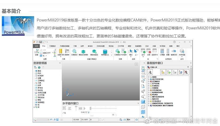Select 工作平面 in the explorer tree

pyautogui.click(x=40, y=95)
